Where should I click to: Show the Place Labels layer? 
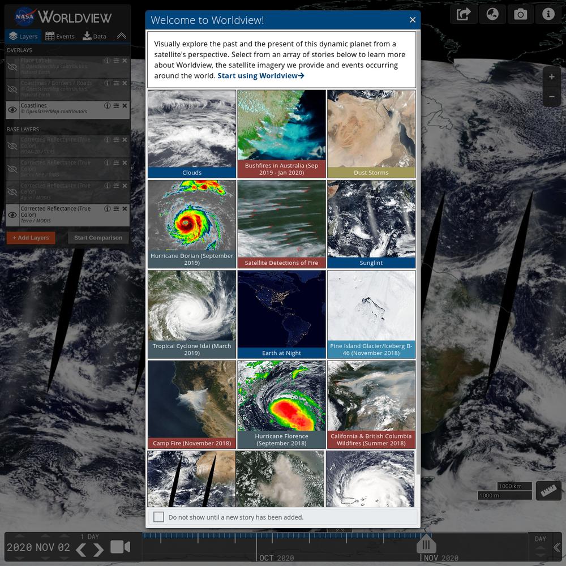(x=12, y=67)
